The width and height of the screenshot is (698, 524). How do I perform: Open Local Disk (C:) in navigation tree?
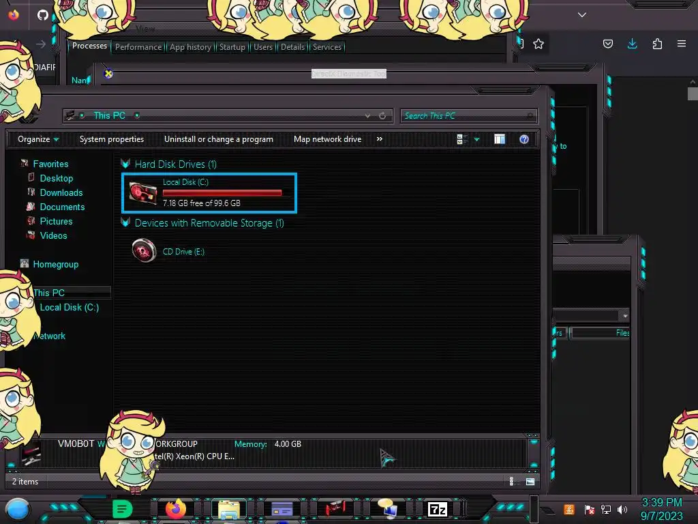(x=70, y=307)
